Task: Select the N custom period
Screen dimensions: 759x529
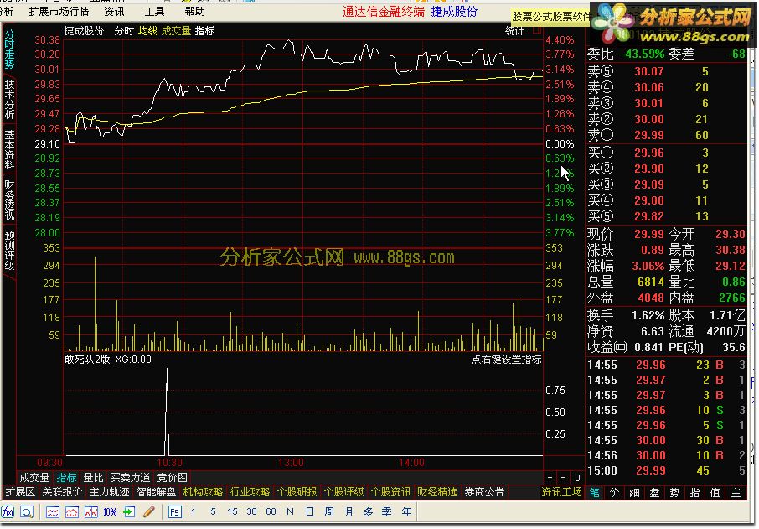Action: click(291, 511)
